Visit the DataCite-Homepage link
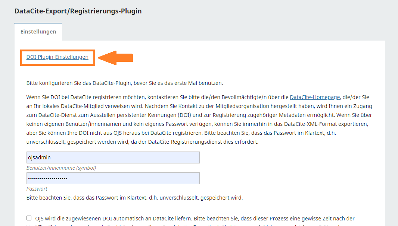This screenshot has width=398, height=226. pos(315,97)
